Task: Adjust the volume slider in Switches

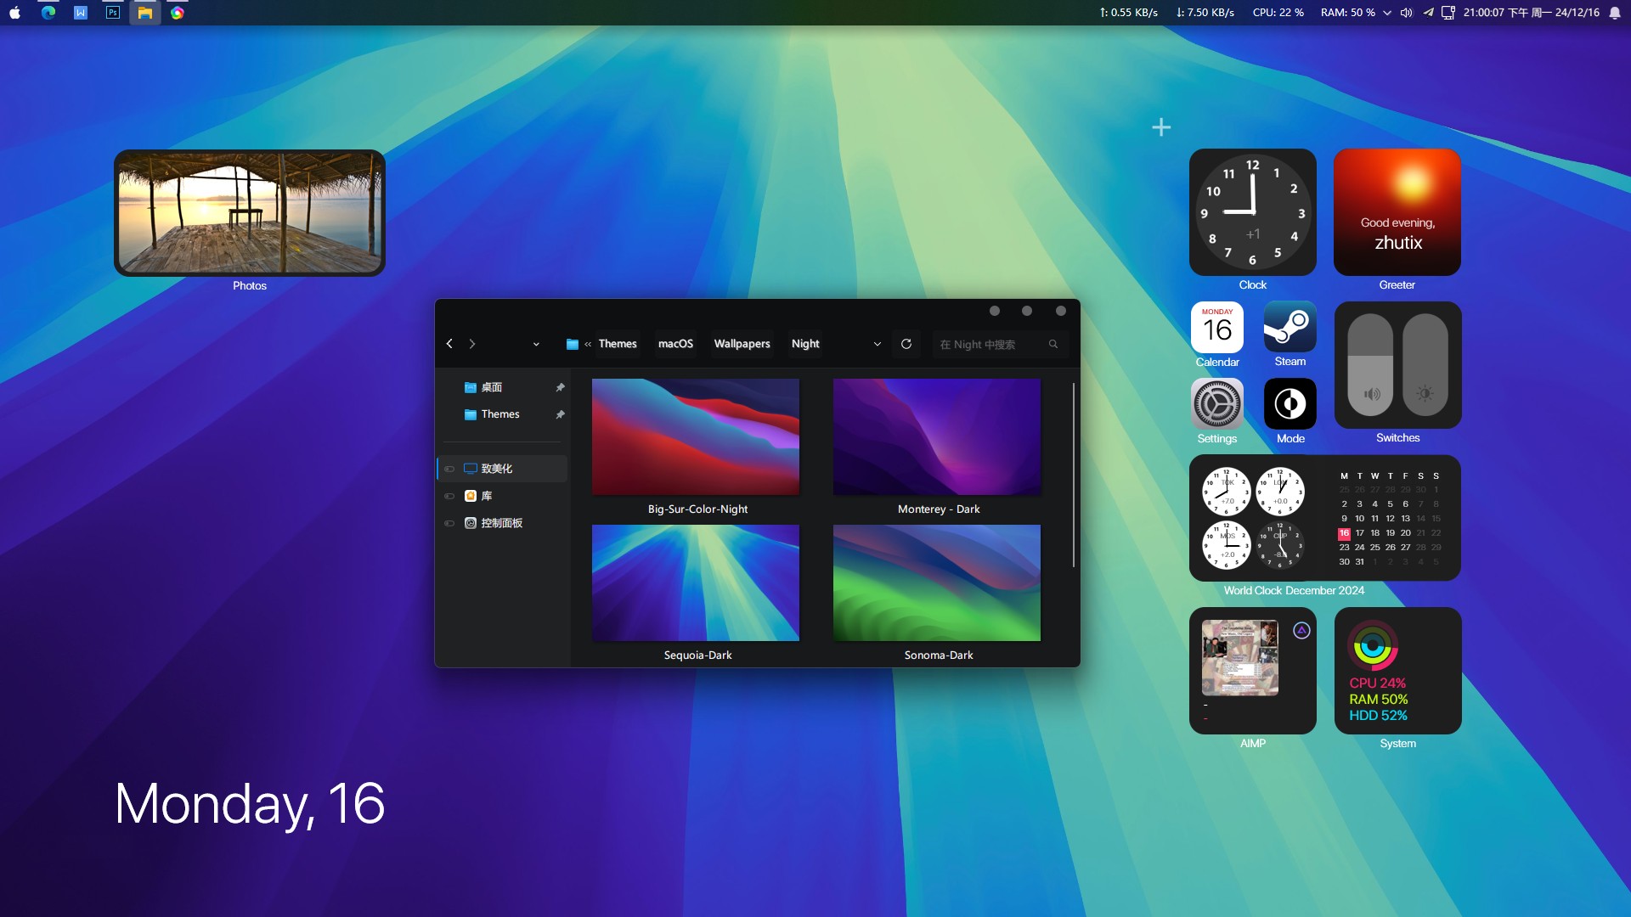Action: 1370,365
